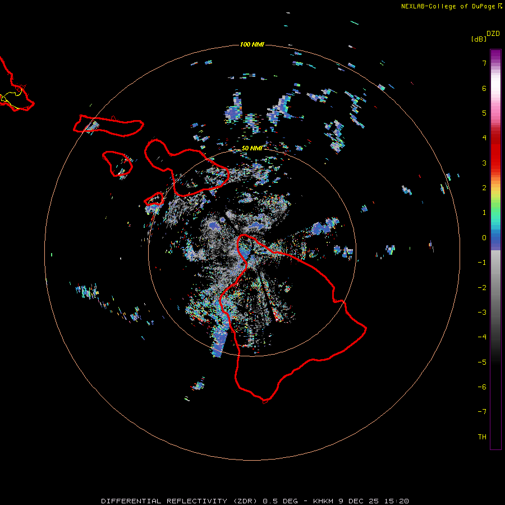Click the -1 value on color scale
This screenshot has width=505, height=505.
(482, 263)
